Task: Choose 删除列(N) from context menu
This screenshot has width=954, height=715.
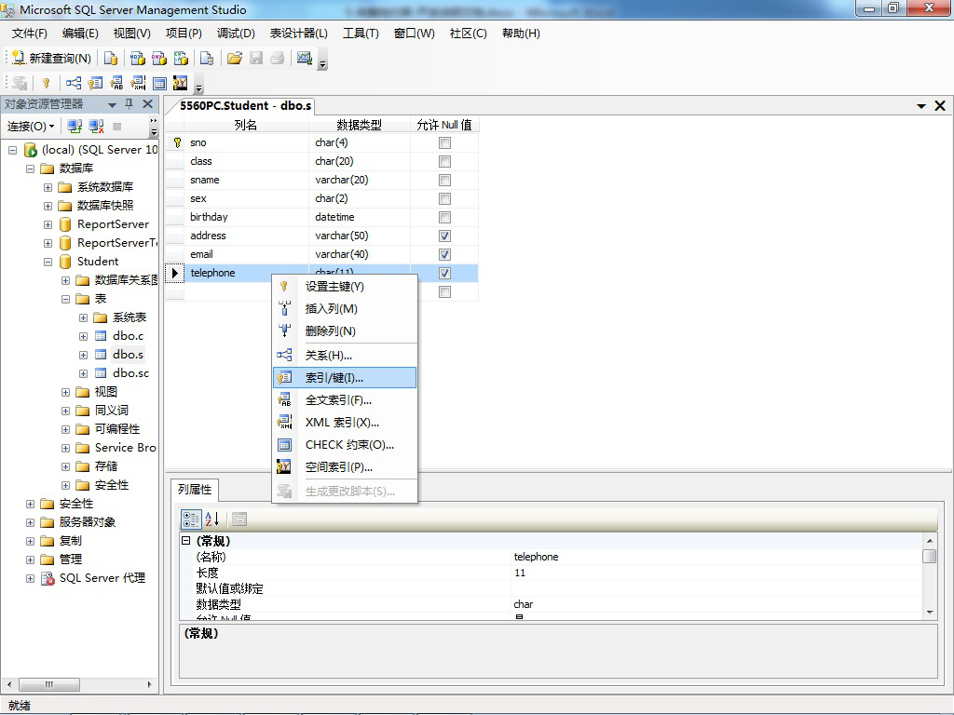Action: [x=345, y=331]
